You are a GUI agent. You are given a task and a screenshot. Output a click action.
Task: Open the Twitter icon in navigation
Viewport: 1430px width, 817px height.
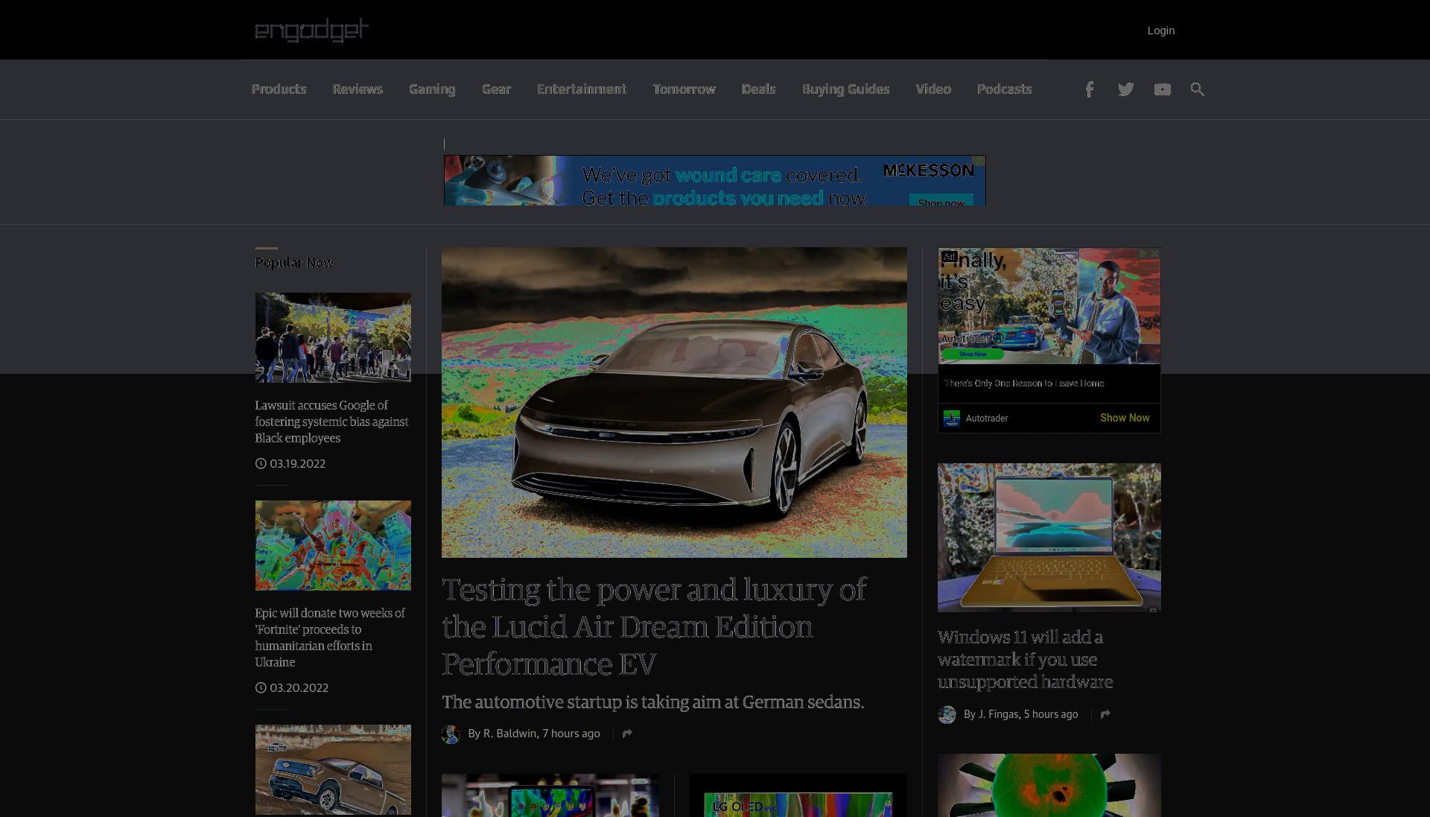pyautogui.click(x=1125, y=89)
